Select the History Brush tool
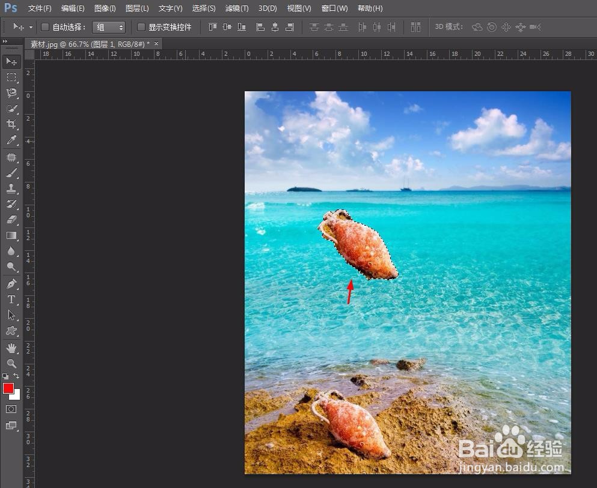Viewport: 597px width, 488px height. click(11, 204)
